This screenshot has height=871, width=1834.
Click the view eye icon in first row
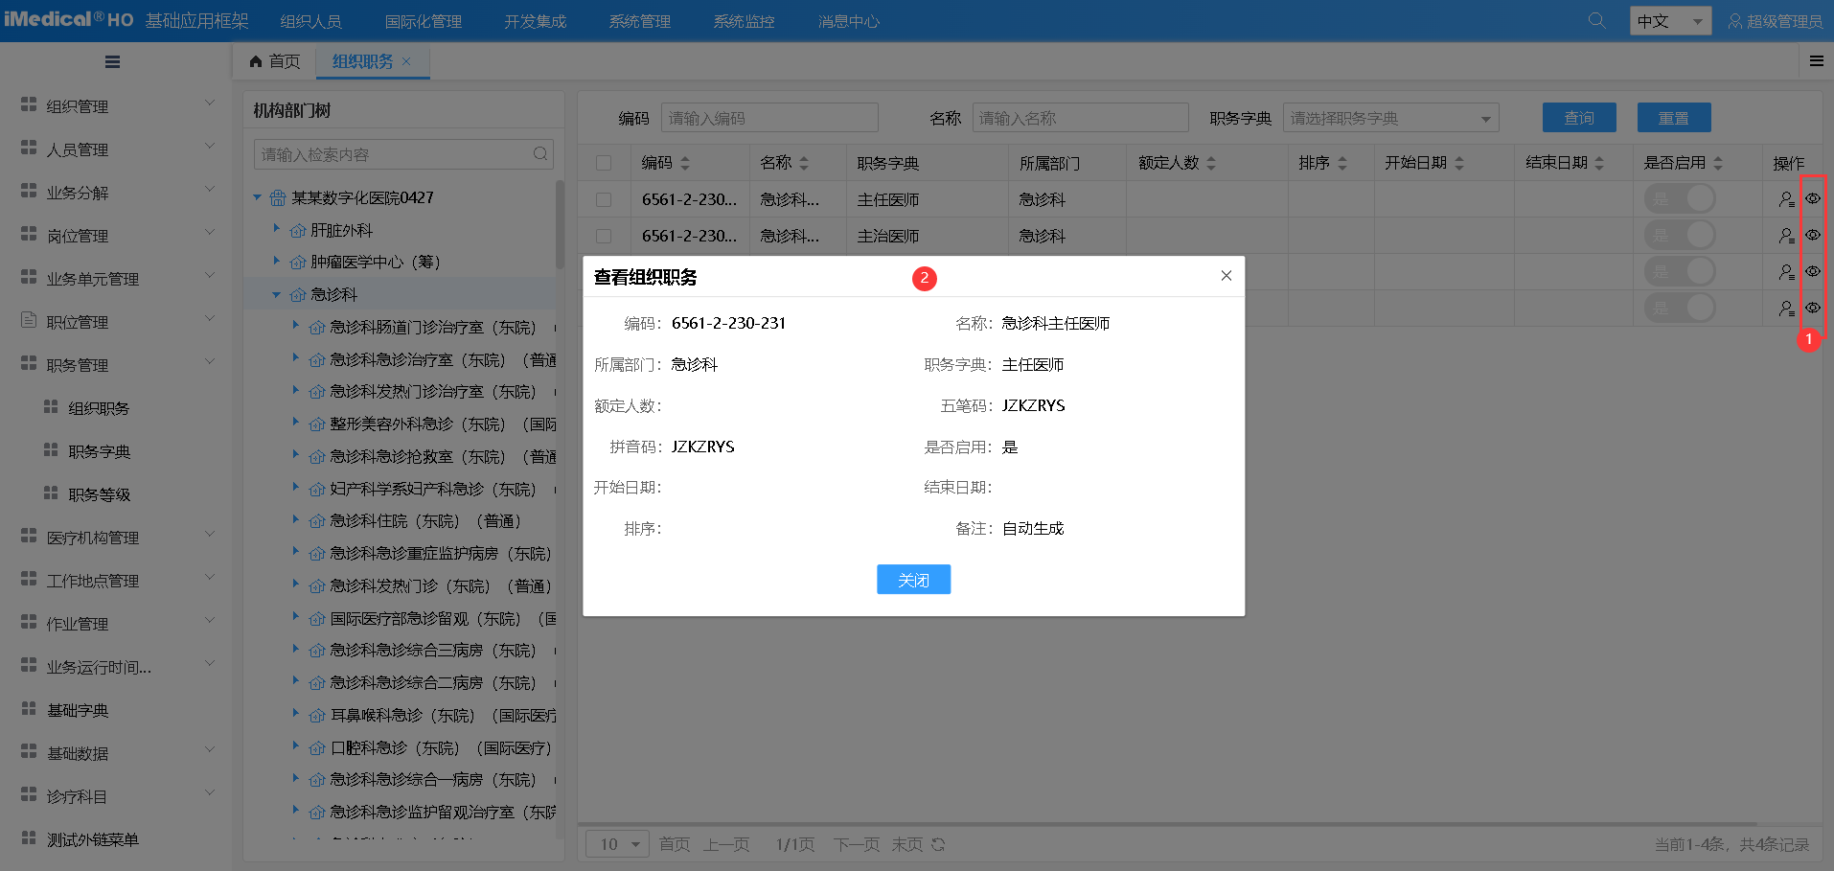[1812, 198]
